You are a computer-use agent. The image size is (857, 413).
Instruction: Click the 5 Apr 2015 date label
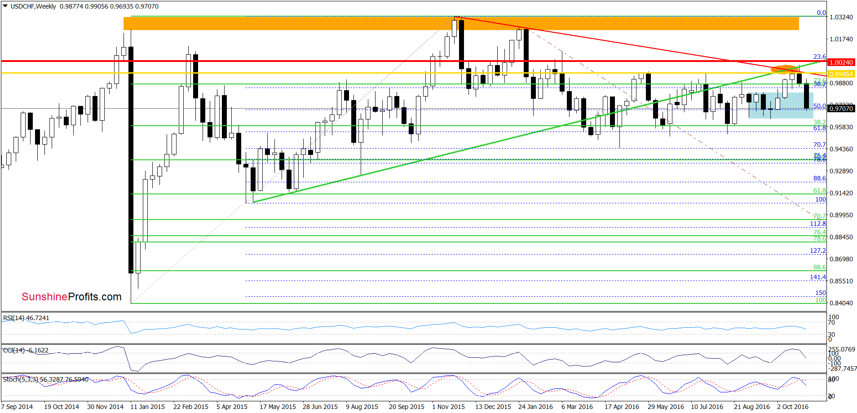[232, 407]
